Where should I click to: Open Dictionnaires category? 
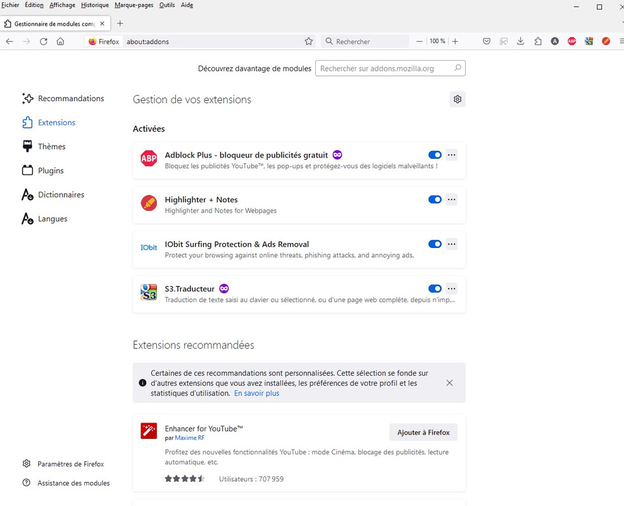(x=53, y=195)
